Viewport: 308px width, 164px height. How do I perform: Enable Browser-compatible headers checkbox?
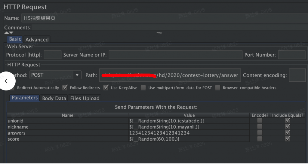click(217, 88)
